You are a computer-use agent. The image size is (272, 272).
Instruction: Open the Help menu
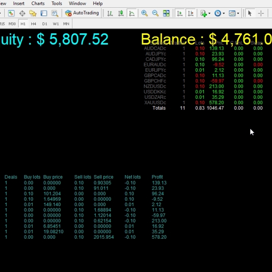point(98,3)
